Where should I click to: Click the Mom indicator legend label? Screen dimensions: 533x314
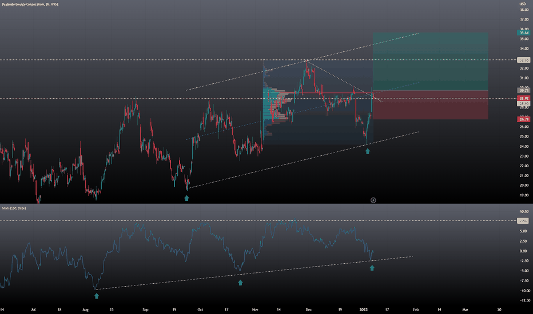tap(14, 208)
